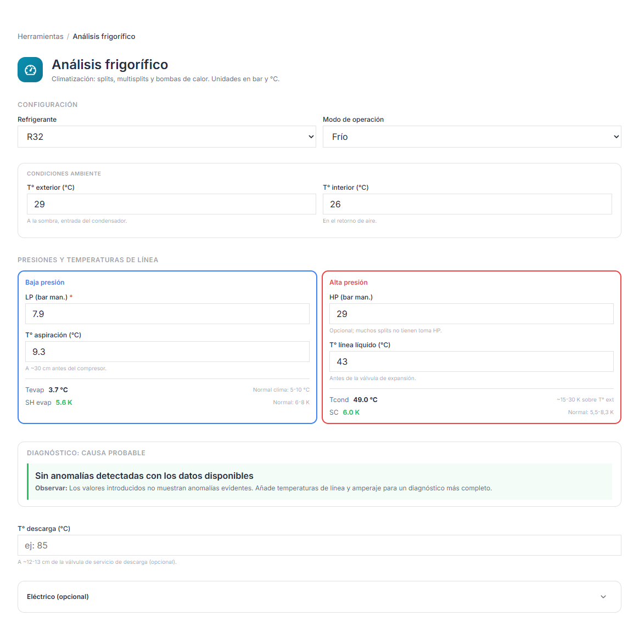Screen dimensions: 639x639
Task: Go to Herramientas breadcrumb link
Action: tap(41, 37)
